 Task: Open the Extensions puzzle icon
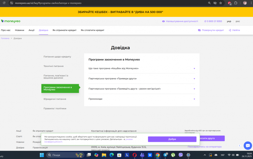pyautogui.click(x=236, y=3)
